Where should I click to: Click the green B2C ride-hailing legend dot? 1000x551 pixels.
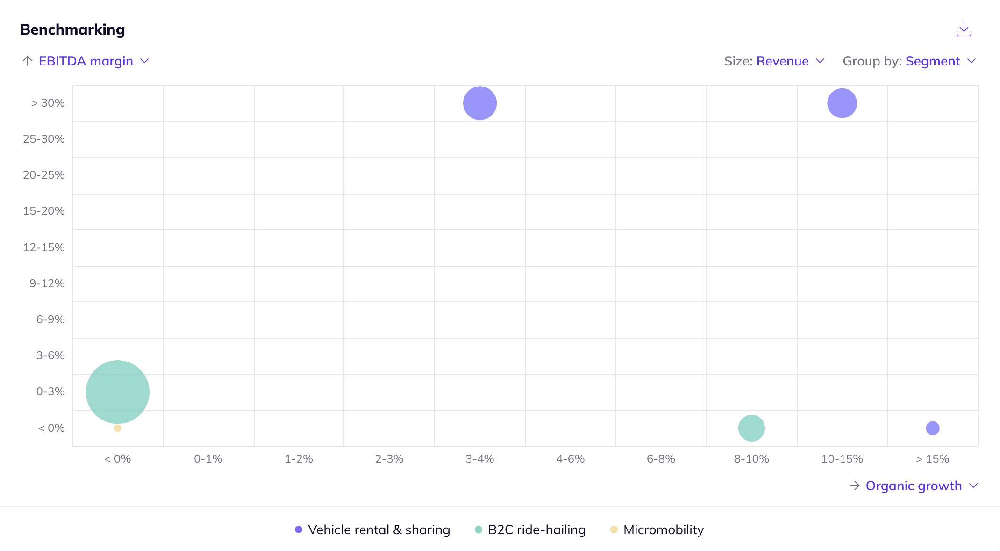click(x=479, y=529)
